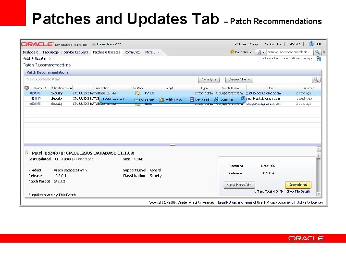
Task: Click the column chooser icon in table header
Action: [27, 88]
